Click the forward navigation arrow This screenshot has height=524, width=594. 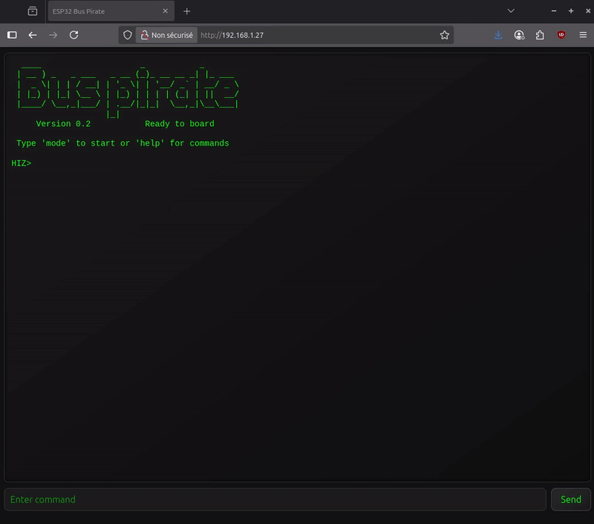(x=53, y=35)
